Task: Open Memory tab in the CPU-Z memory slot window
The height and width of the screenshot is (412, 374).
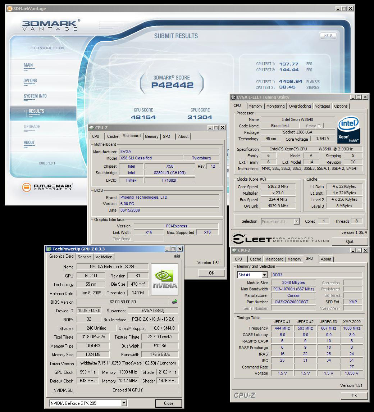Action: click(x=295, y=259)
